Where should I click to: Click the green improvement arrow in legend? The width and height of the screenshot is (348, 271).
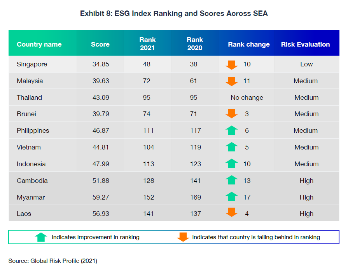[x=41, y=237]
